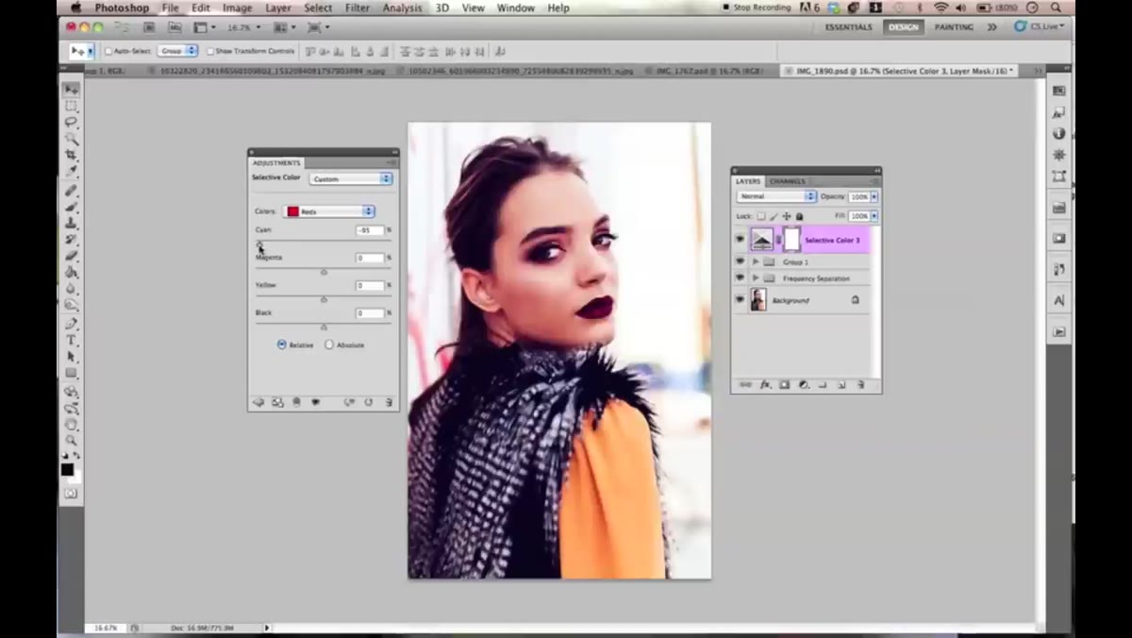The width and height of the screenshot is (1132, 638).
Task: Click Stop Recording in menu bar
Action: point(756,8)
